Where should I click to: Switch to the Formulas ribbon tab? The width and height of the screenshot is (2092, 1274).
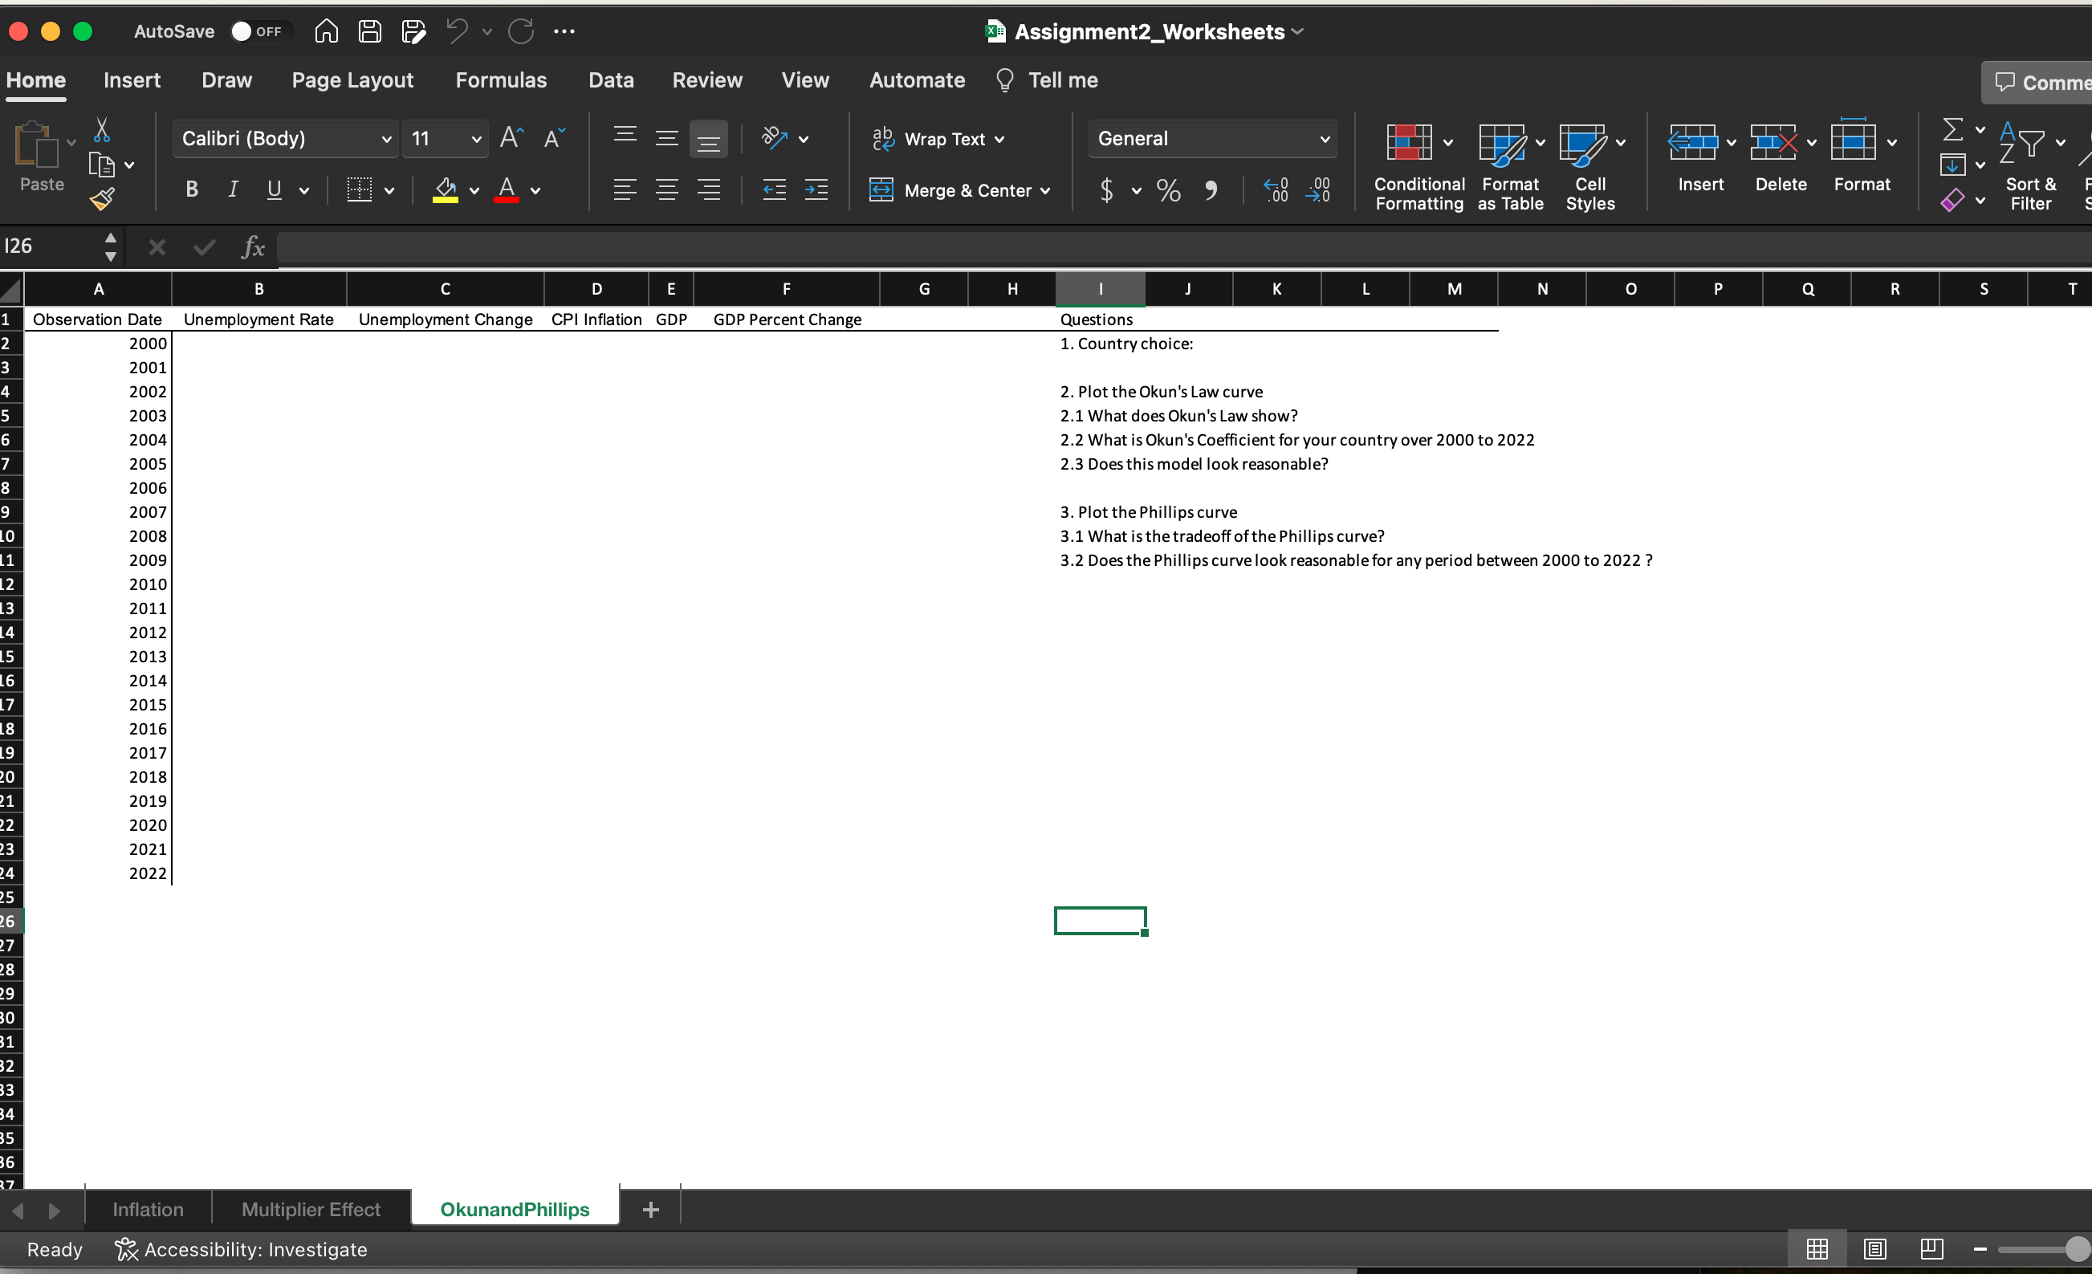[x=500, y=79]
